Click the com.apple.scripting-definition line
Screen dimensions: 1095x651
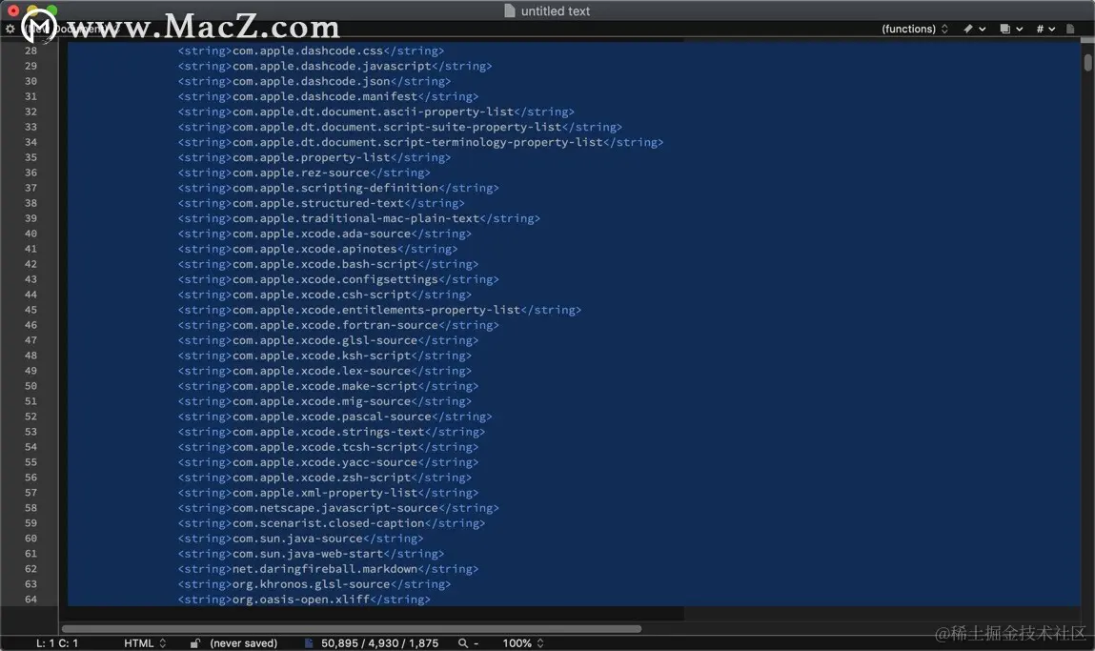[x=338, y=188]
